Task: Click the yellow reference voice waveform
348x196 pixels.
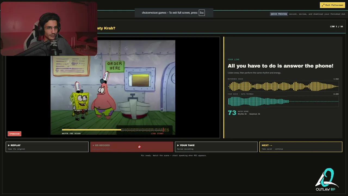Action: coord(283,86)
